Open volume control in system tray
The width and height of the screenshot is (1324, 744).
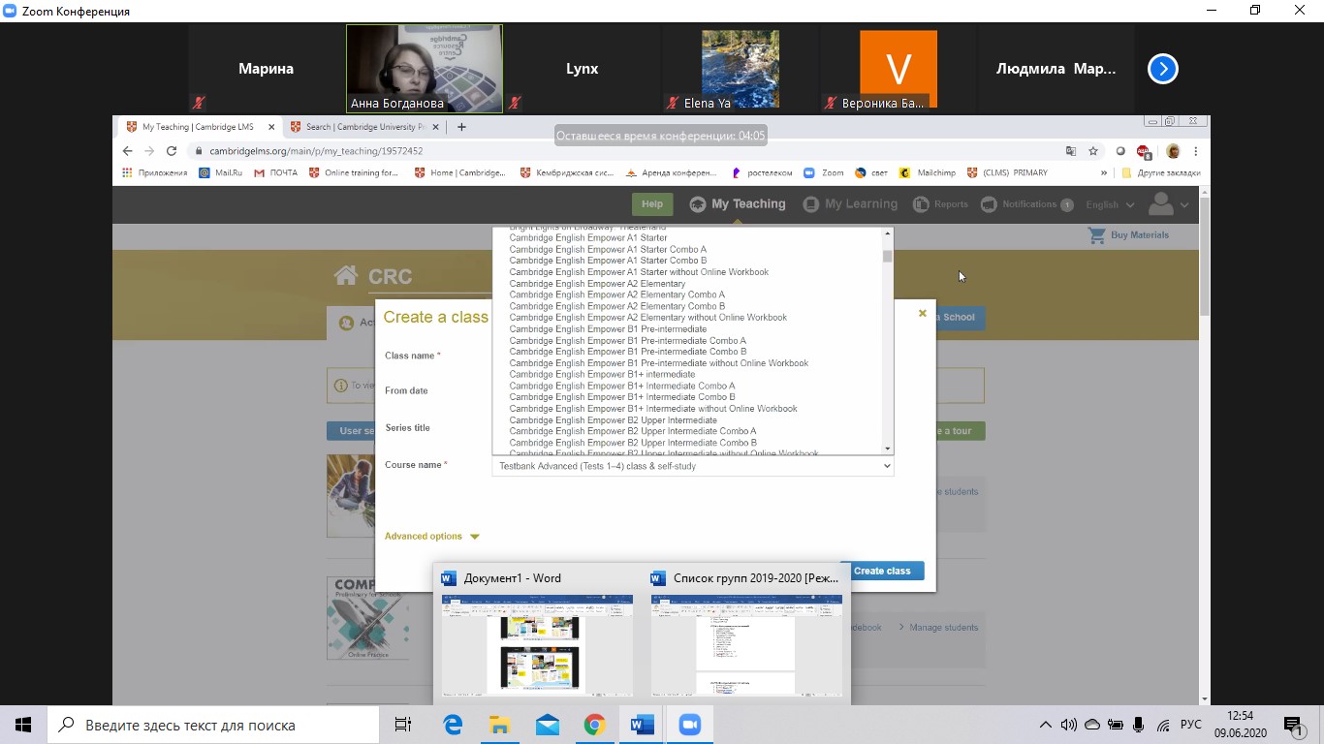1069,725
